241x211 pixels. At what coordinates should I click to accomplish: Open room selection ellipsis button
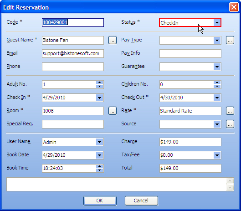[x=113, y=111]
